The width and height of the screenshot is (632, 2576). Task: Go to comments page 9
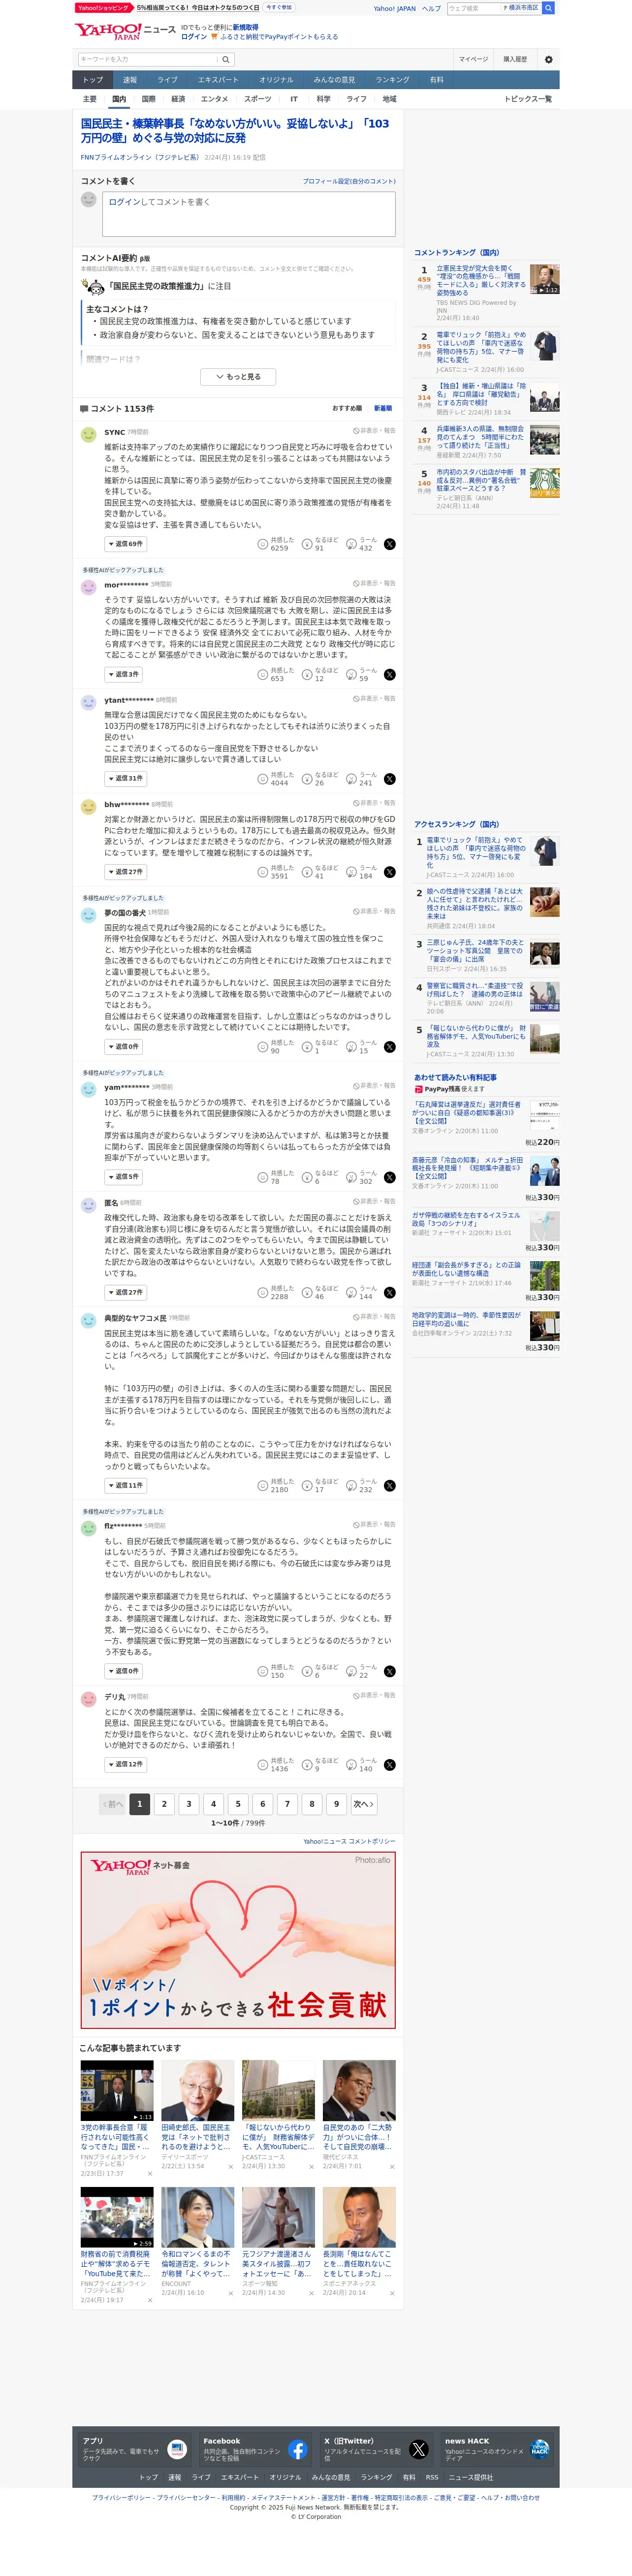coord(337,1804)
